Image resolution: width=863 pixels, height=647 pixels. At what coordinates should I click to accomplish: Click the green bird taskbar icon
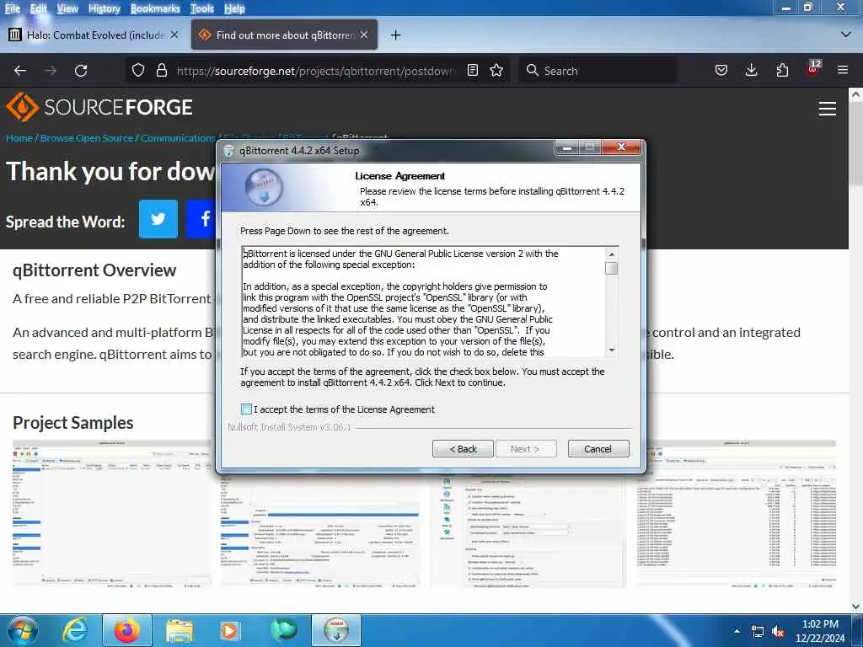point(283,630)
